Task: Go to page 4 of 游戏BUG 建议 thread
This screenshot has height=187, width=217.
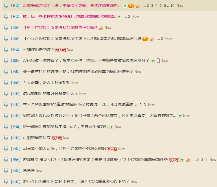Action: pyautogui.click(x=206, y=160)
